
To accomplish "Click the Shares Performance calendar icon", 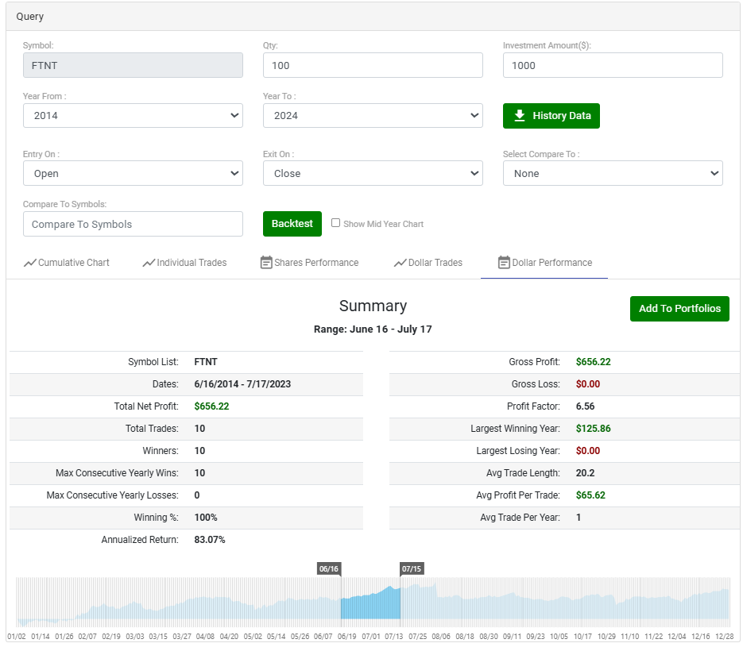I will (266, 262).
